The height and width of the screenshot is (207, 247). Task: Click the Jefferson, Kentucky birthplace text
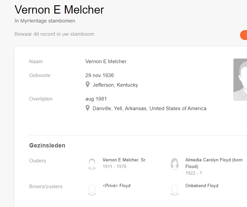coord(115,85)
